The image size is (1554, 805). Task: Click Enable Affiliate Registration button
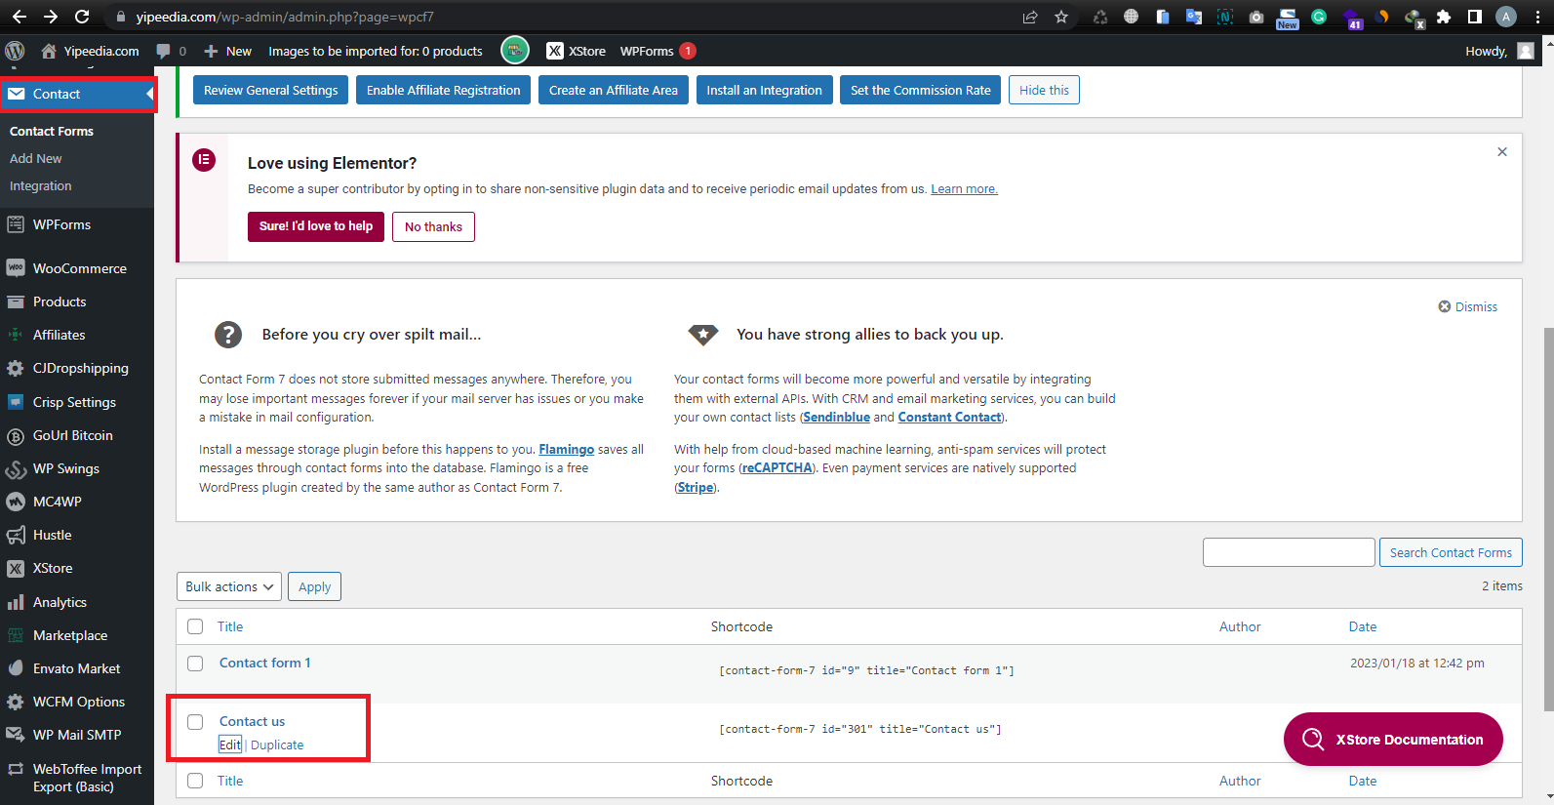[x=443, y=90]
